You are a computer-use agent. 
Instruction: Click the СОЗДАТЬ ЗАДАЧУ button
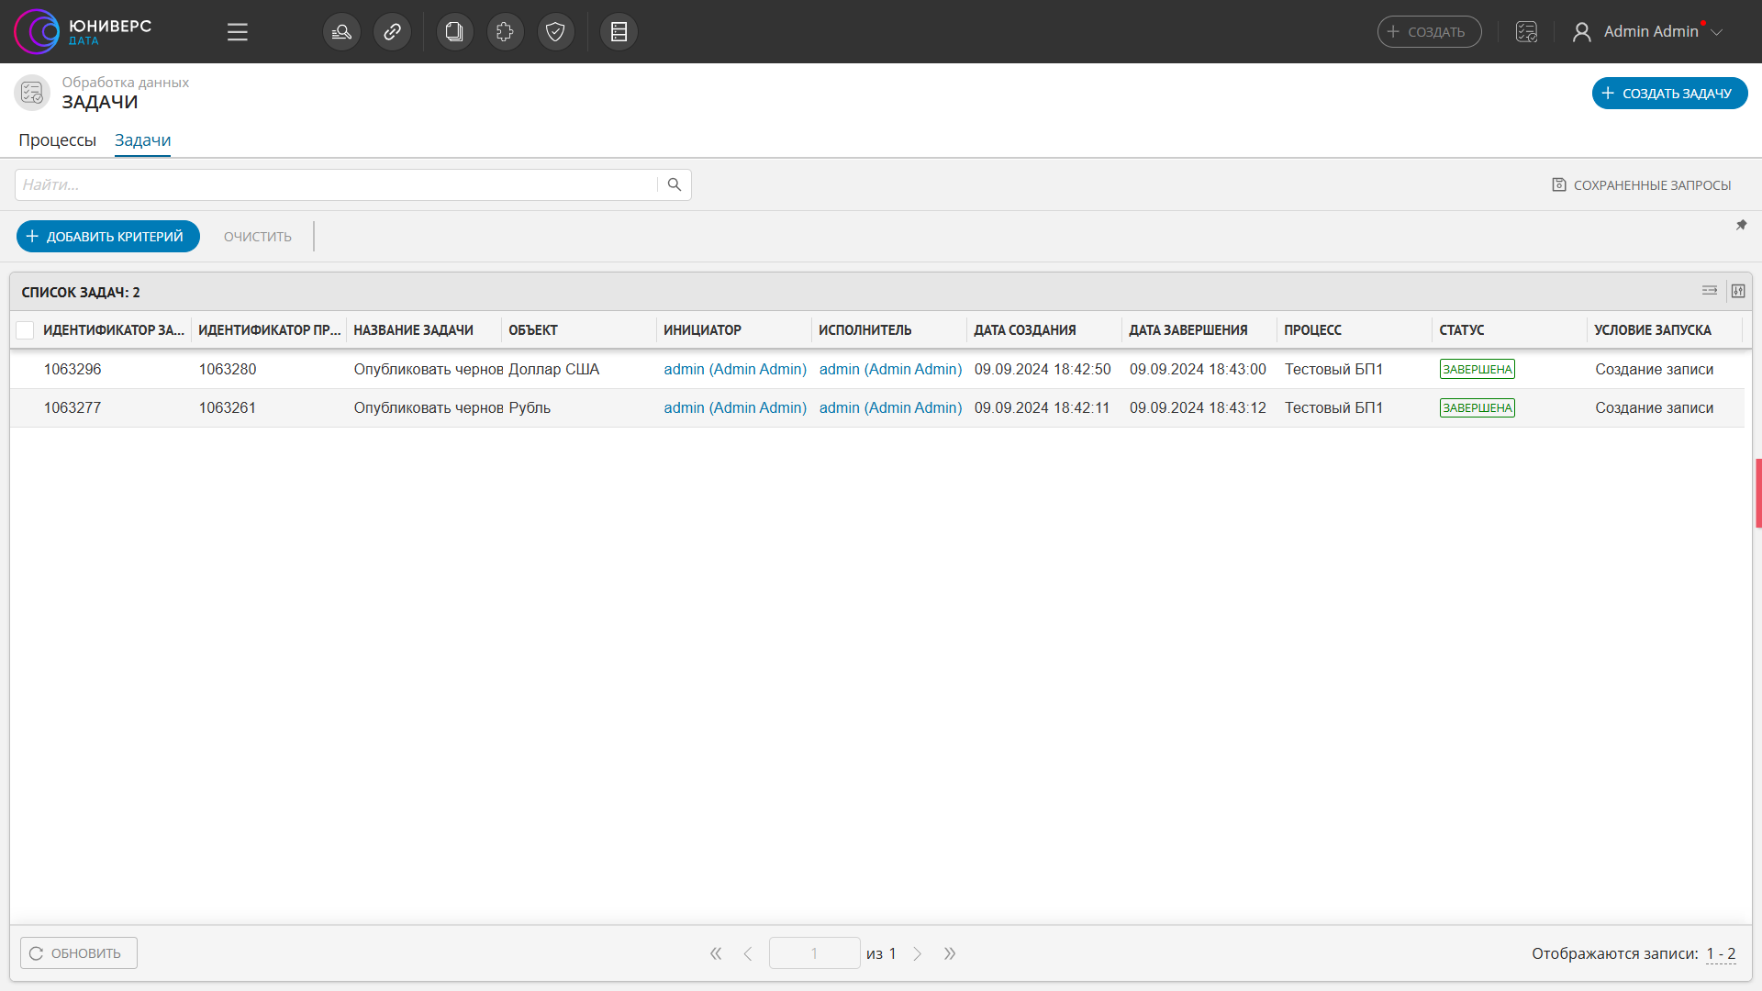point(1669,94)
